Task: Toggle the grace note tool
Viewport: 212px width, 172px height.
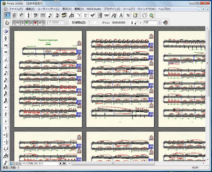Action: [6, 162]
